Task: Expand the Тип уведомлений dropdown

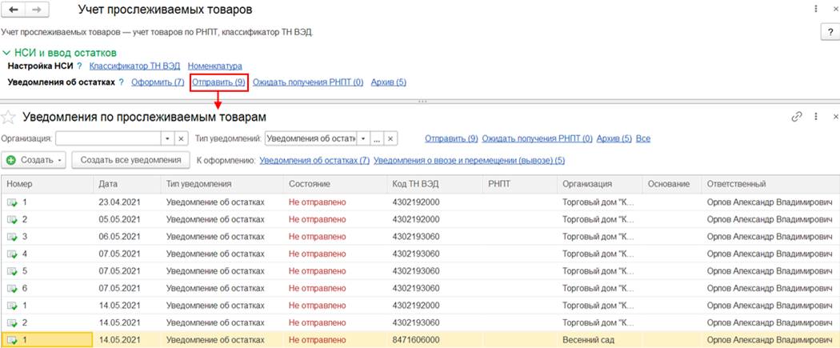Action: [x=362, y=138]
